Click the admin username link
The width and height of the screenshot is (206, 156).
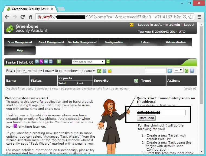tap(175, 25)
